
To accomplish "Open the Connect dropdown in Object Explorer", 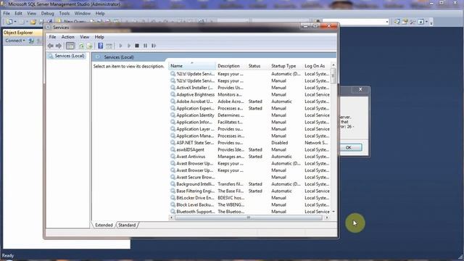I will pos(14,41).
